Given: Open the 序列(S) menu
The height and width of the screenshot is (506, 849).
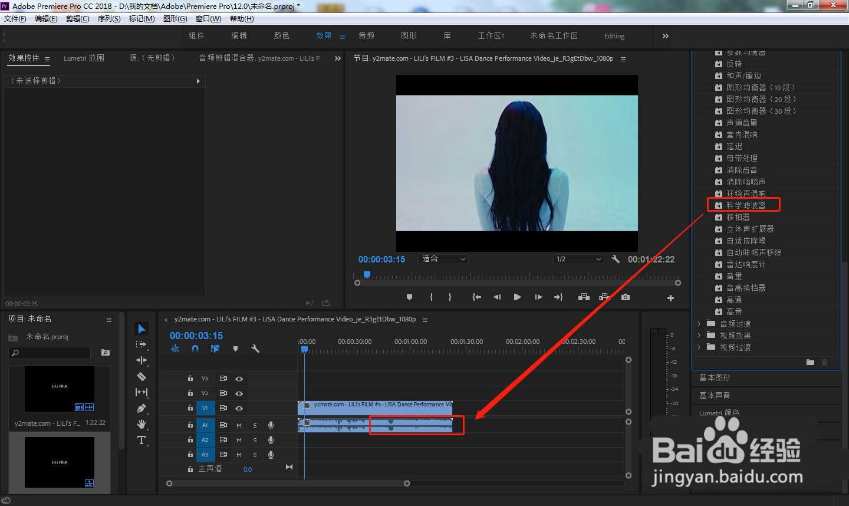Looking at the screenshot, I should point(109,19).
